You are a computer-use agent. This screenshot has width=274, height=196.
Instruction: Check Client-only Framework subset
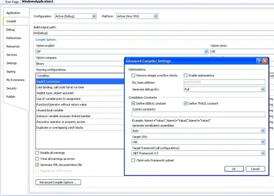(x=133, y=160)
